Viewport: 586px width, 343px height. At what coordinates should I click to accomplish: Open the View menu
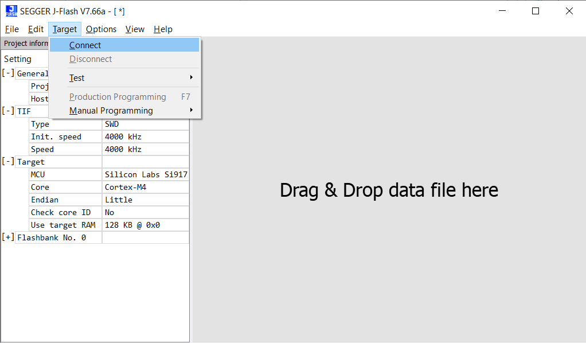click(x=135, y=29)
